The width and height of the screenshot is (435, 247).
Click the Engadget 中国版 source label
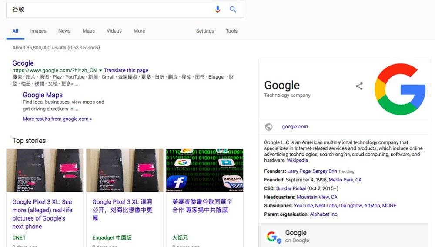pos(112,237)
